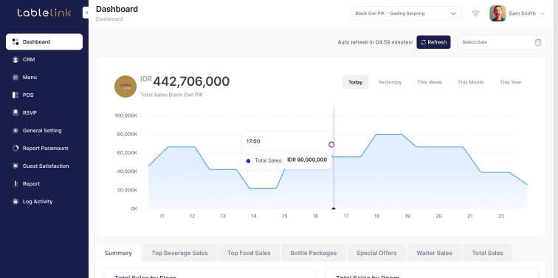Image resolution: width=558 pixels, height=278 pixels.
Task: Click the Report bar chart icon
Action: (15, 184)
